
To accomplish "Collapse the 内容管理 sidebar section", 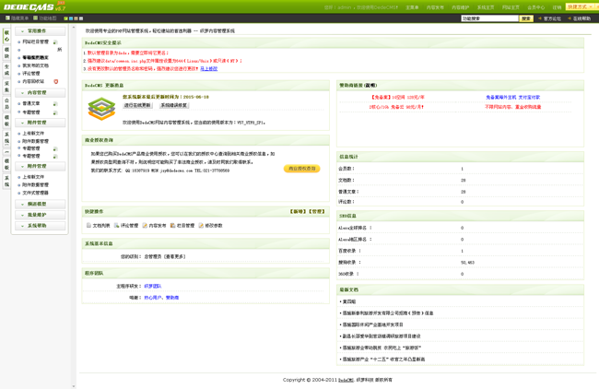I will (41, 93).
